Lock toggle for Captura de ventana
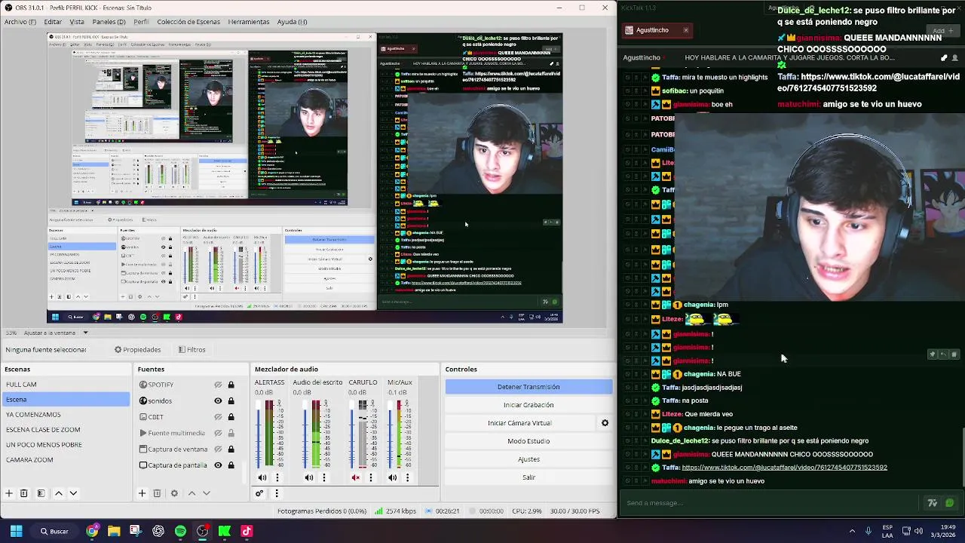Image resolution: width=965 pixels, height=543 pixels. pos(231,449)
